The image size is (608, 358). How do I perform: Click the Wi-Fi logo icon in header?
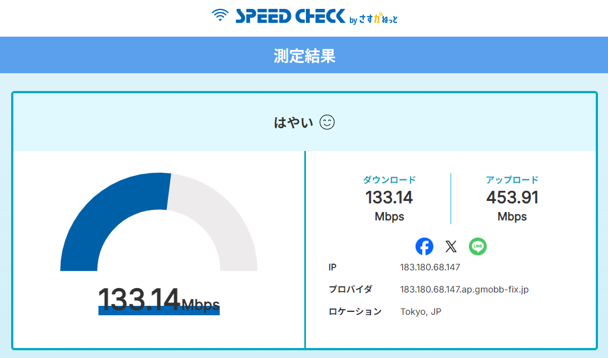220,16
